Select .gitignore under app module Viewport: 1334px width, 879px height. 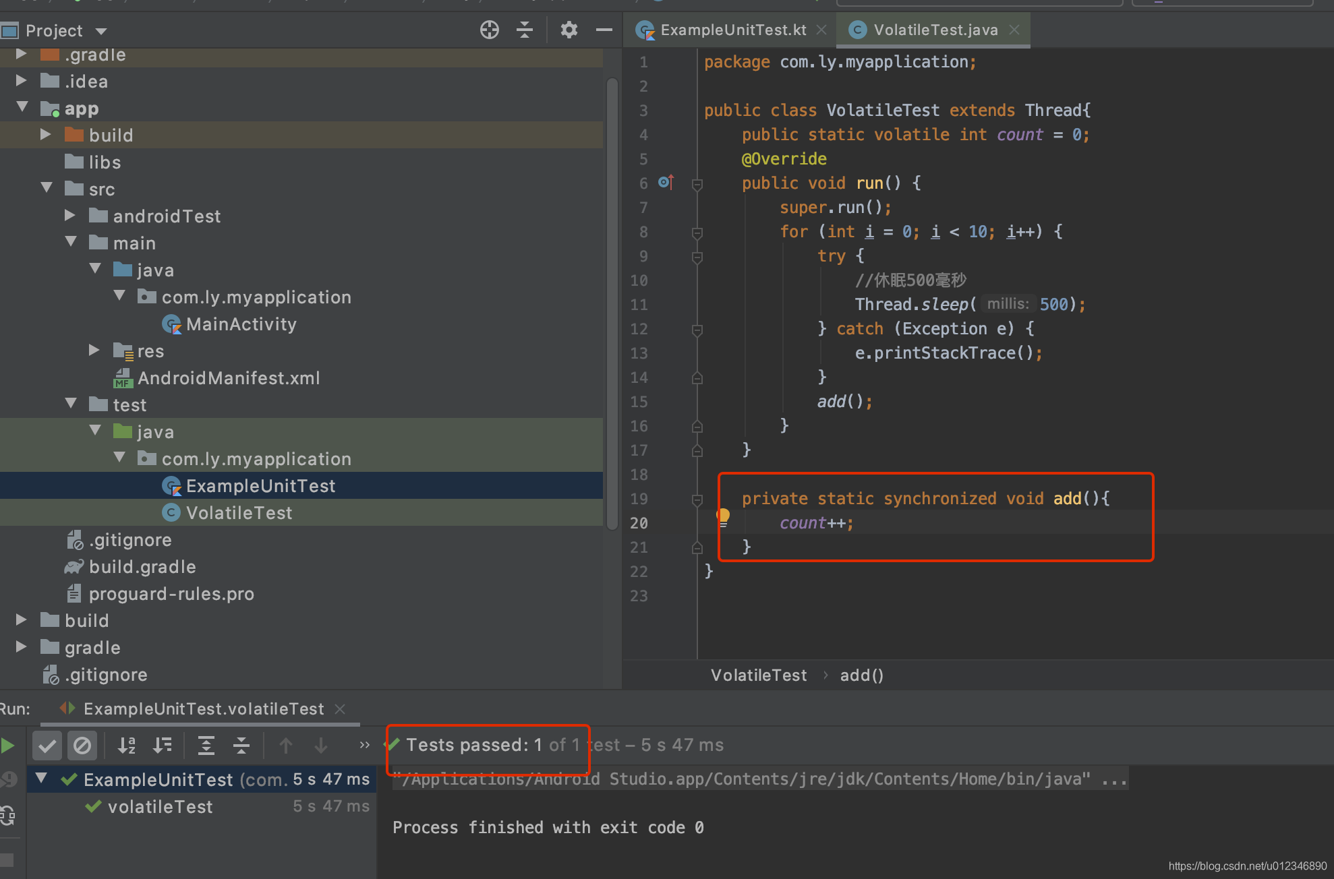[x=119, y=540]
